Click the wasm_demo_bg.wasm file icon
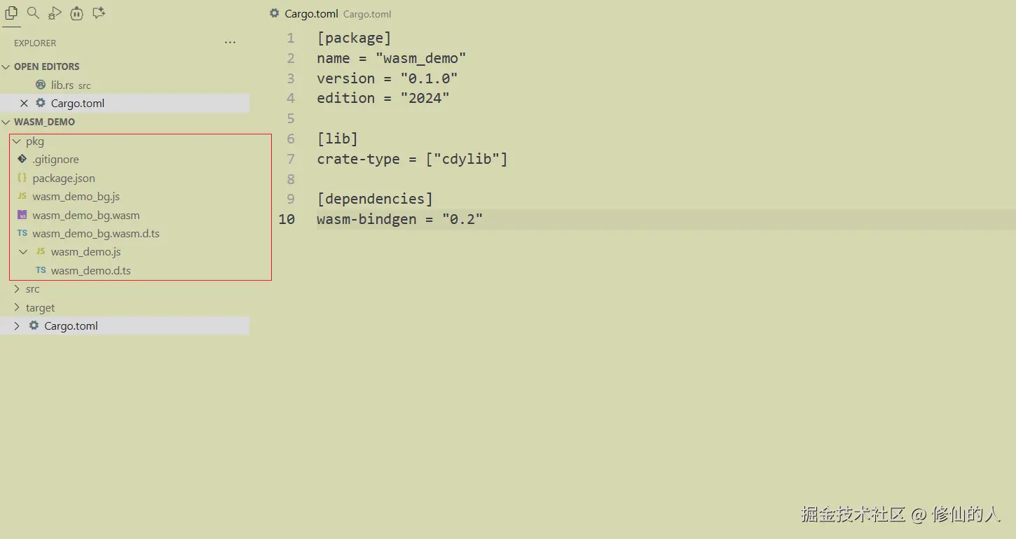1016x539 pixels. tap(22, 215)
